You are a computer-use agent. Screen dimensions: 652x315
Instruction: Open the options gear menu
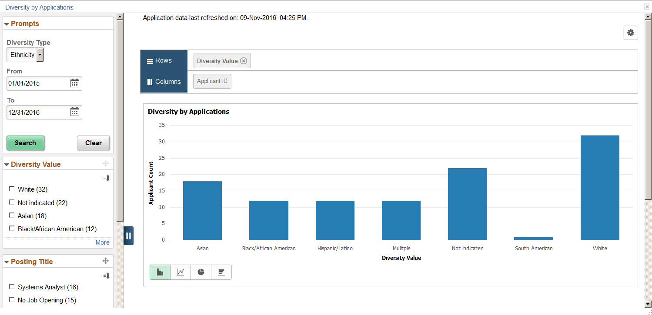coord(631,33)
